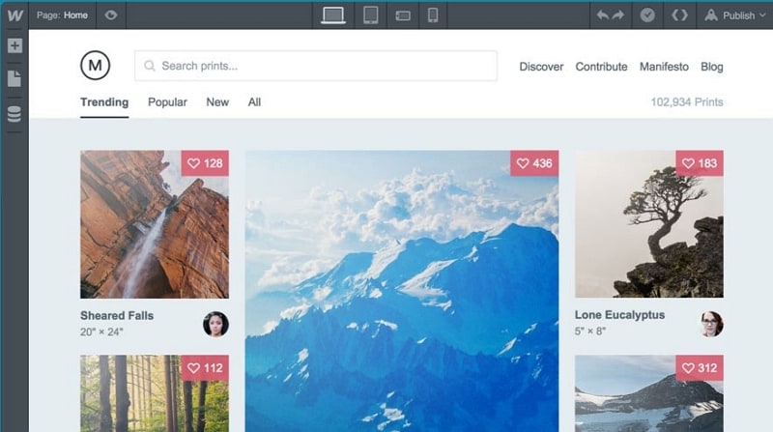This screenshot has width=773, height=432.
Task: Click the circular M site logo
Action: (95, 65)
